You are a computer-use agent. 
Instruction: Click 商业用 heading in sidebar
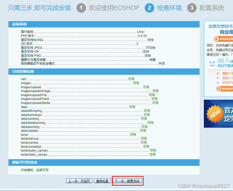(x=226, y=32)
